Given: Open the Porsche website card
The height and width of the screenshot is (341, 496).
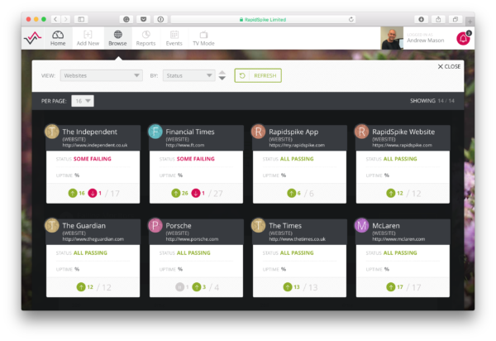Looking at the screenshot, I should 196,258.
